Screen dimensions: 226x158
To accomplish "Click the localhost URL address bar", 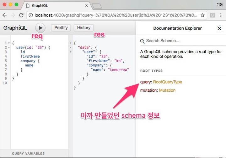I will 116,15.
